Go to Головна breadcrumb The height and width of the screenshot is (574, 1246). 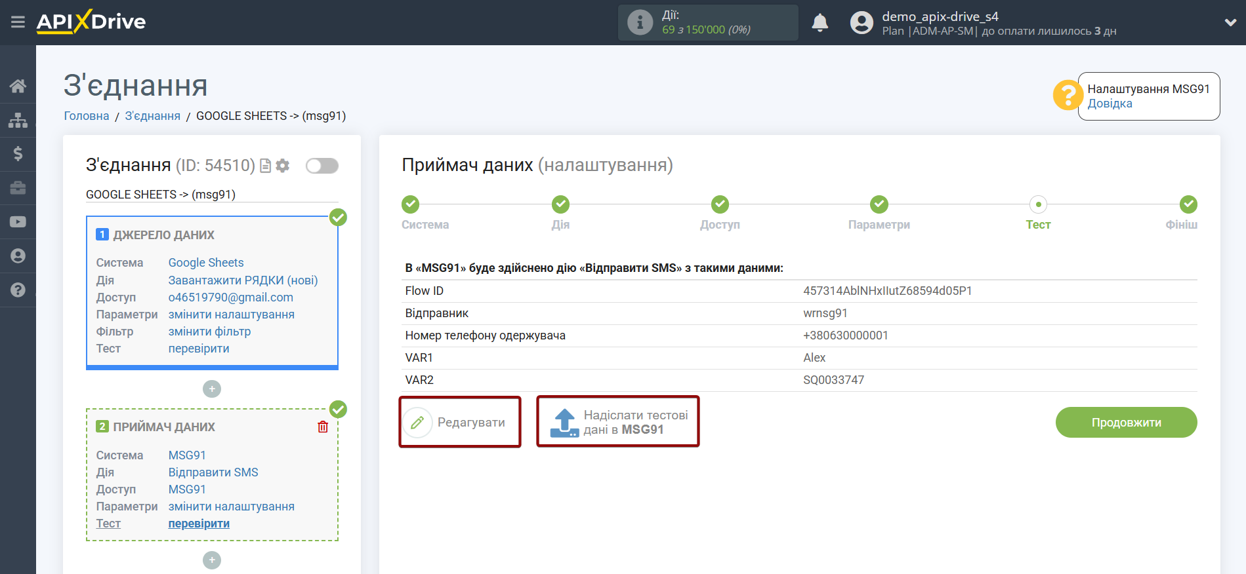[87, 116]
